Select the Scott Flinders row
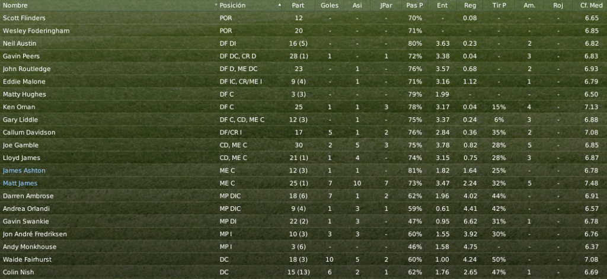The width and height of the screenshot is (607, 279). (x=303, y=18)
